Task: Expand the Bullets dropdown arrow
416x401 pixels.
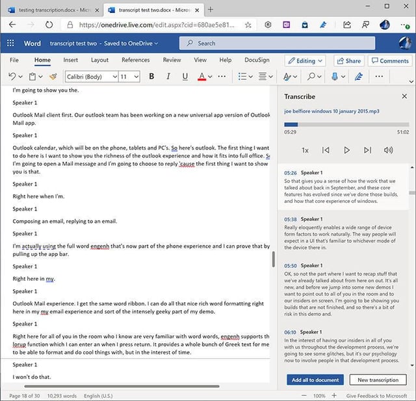Action: click(250, 77)
